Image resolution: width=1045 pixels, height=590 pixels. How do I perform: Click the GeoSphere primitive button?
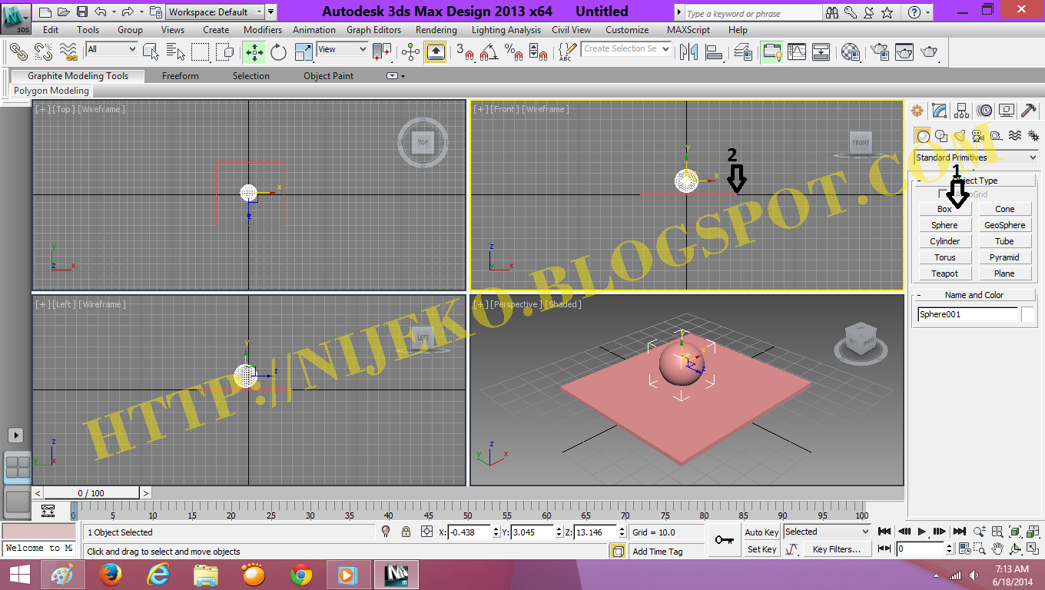pyautogui.click(x=1004, y=225)
